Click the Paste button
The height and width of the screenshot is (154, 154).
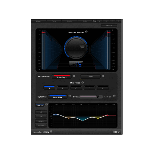pyautogui.click(x=54, y=21)
